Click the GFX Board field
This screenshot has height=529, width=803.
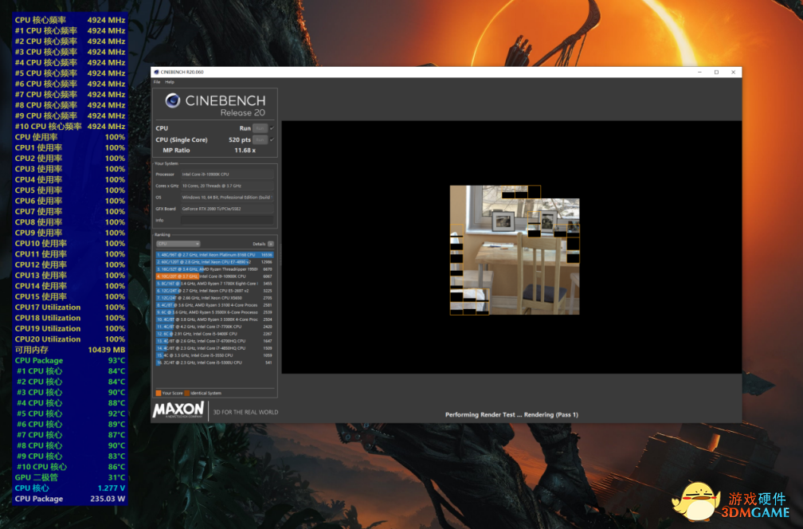(227, 209)
